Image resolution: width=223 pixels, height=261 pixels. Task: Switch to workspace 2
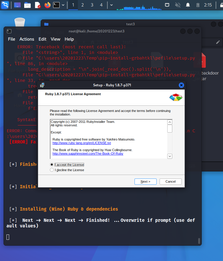83,5
